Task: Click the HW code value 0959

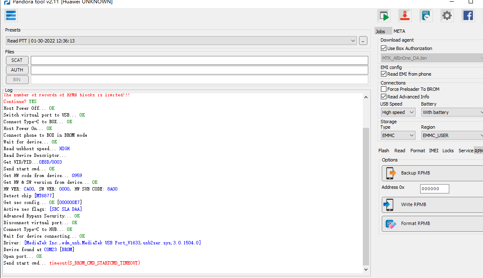Action: tap(77, 175)
